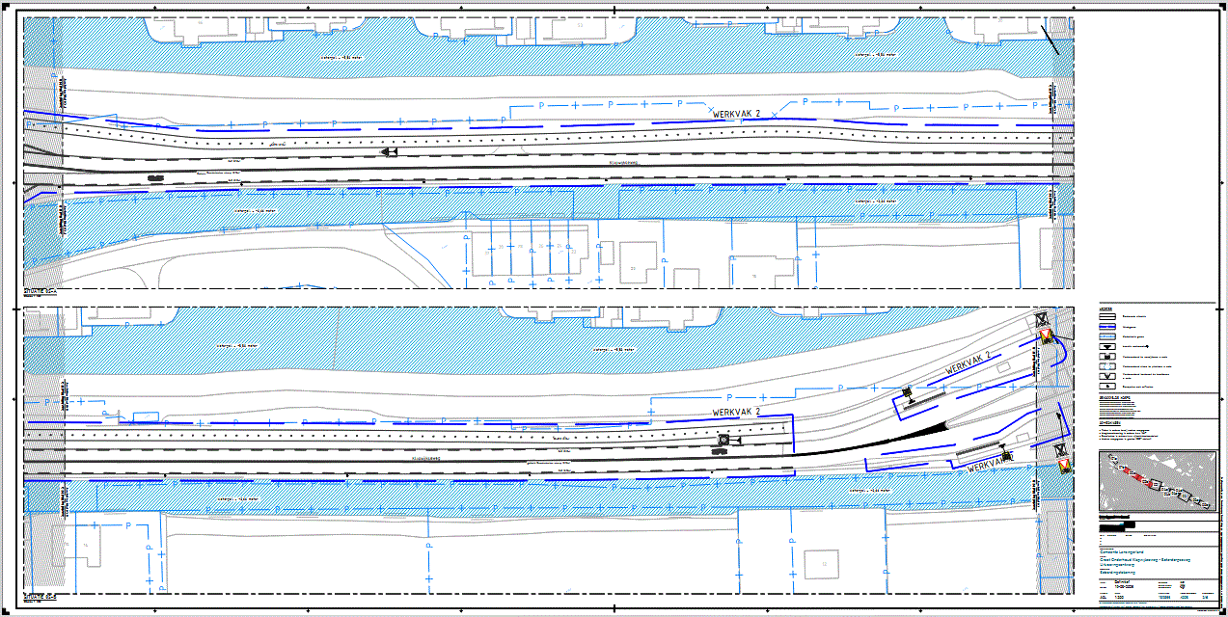This screenshot has height=617, width=1228.
Task: Click yellow sign beside the angled WERKVAK 2 area
Action: (x=908, y=391)
